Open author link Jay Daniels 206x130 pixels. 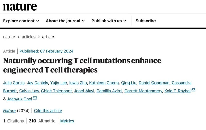point(37,83)
